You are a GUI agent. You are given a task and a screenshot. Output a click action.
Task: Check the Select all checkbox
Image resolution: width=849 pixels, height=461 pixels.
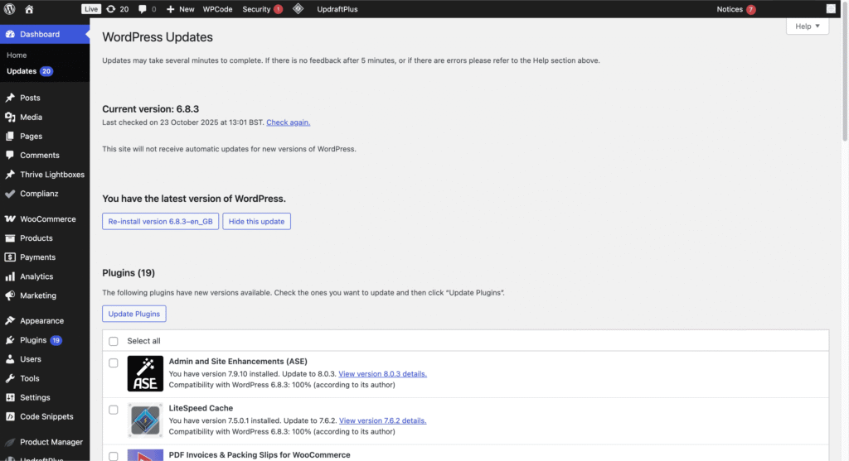[x=114, y=341]
